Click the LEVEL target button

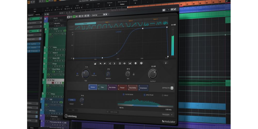(72, 100)
